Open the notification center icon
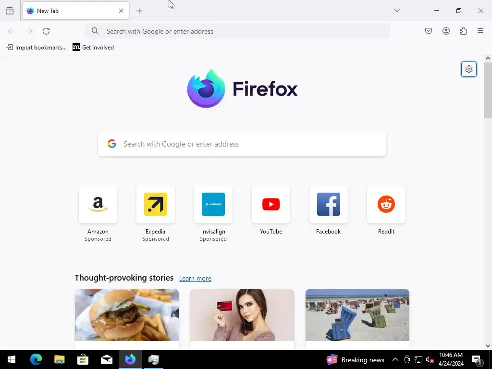 pyautogui.click(x=477, y=359)
